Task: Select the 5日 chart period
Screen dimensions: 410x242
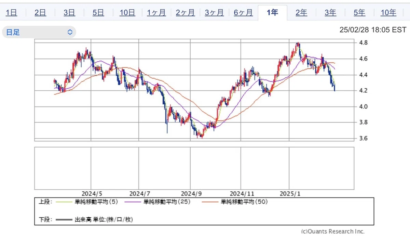Action: (x=98, y=13)
